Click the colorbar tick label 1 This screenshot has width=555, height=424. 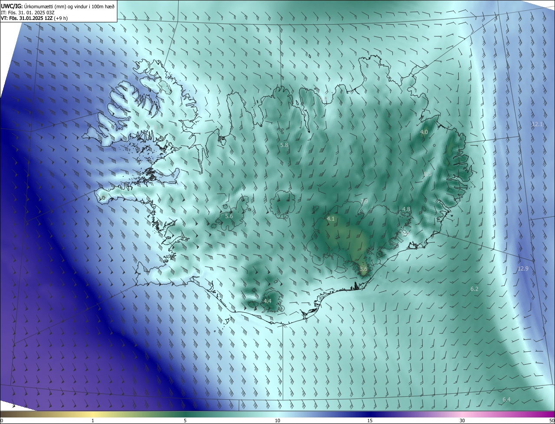pos(93,421)
